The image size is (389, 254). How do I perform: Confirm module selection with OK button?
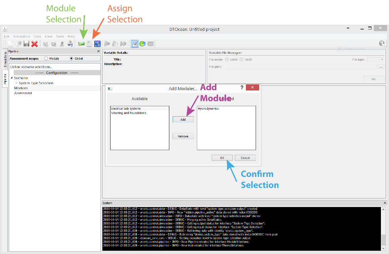[x=222, y=158]
